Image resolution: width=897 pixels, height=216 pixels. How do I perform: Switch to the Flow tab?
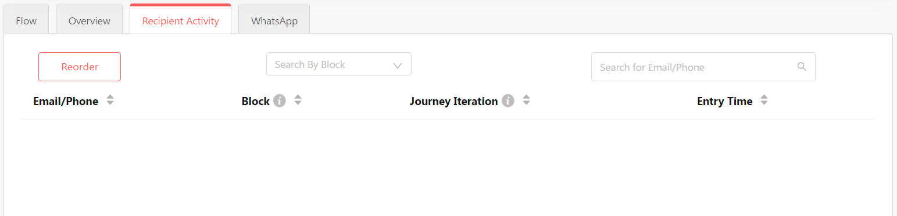click(26, 21)
